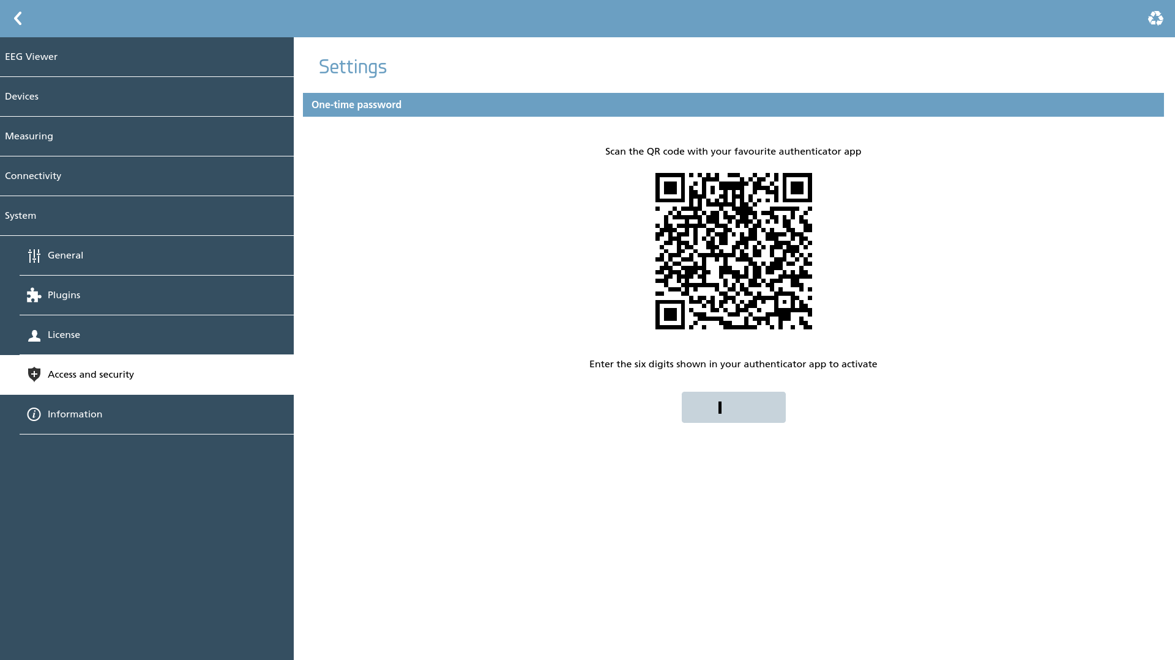Open the EEG Viewer section
Screen dimensions: 1175x660
[147, 57]
